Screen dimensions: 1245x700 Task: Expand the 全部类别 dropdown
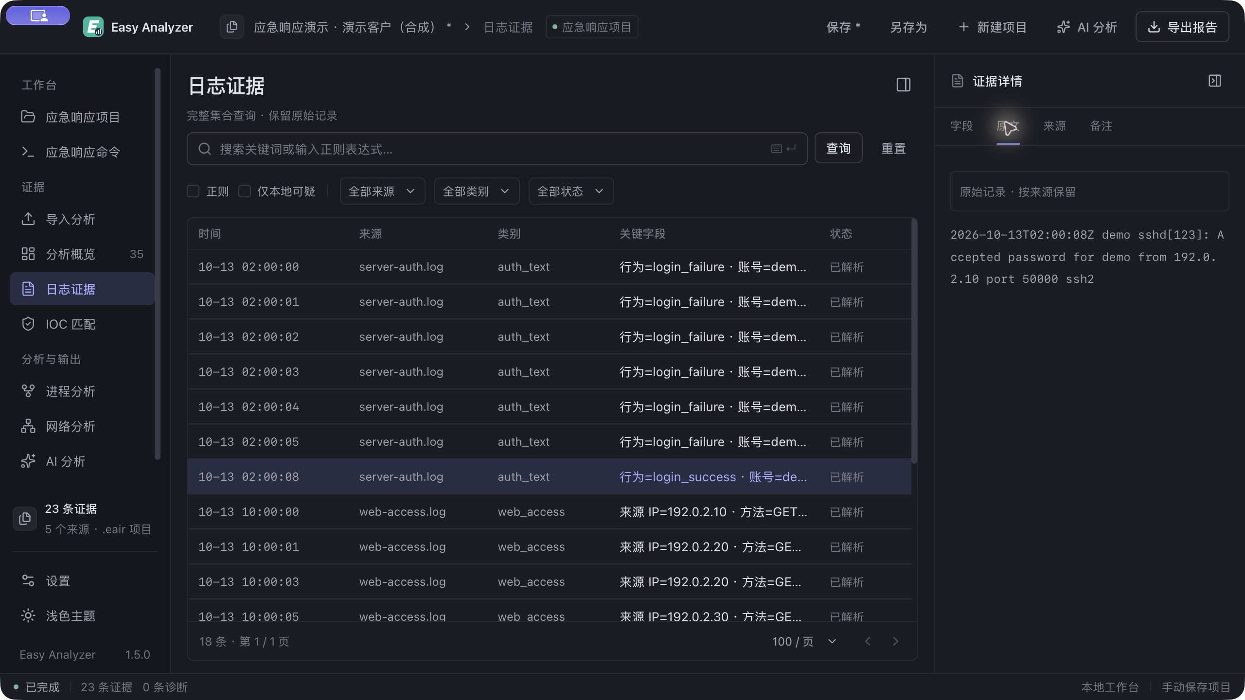(x=477, y=191)
